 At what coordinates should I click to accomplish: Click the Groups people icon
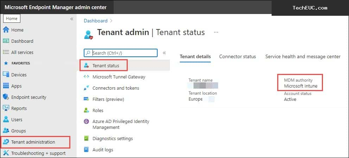(x=6, y=131)
